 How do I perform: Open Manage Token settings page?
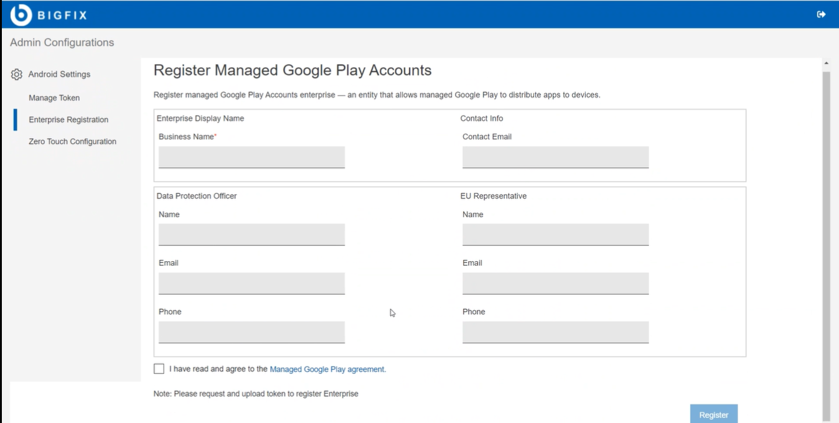(54, 98)
